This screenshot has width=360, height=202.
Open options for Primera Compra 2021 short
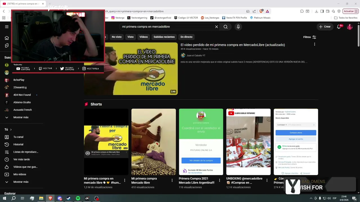[220, 180]
